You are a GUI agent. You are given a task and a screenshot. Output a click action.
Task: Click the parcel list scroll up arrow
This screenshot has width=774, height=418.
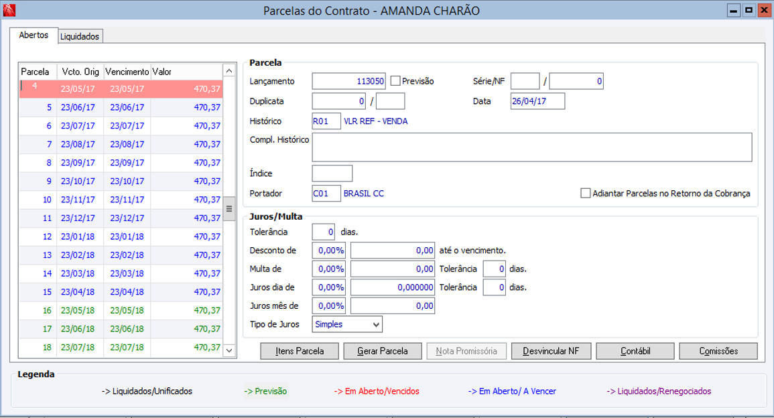tap(229, 71)
